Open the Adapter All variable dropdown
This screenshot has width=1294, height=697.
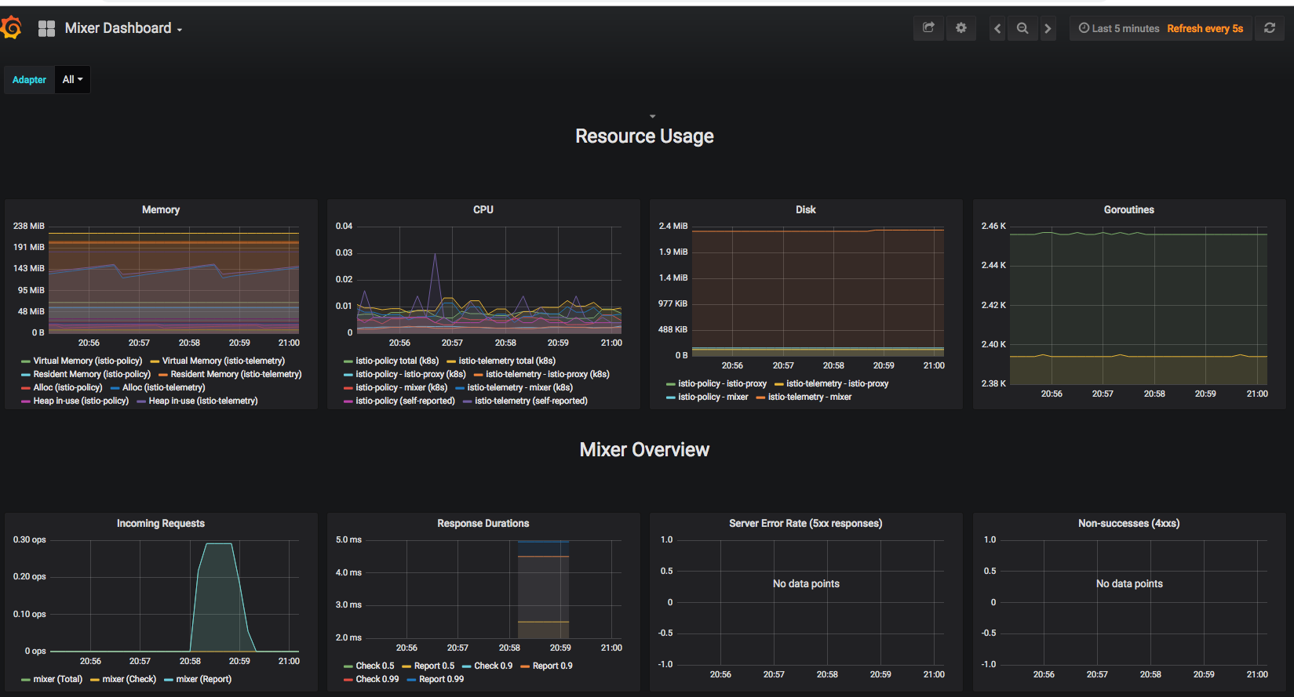pyautogui.click(x=72, y=79)
